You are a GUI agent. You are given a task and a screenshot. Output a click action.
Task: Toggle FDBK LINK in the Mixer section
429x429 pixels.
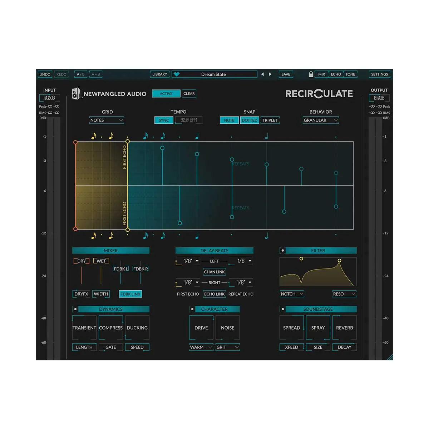pyautogui.click(x=130, y=294)
